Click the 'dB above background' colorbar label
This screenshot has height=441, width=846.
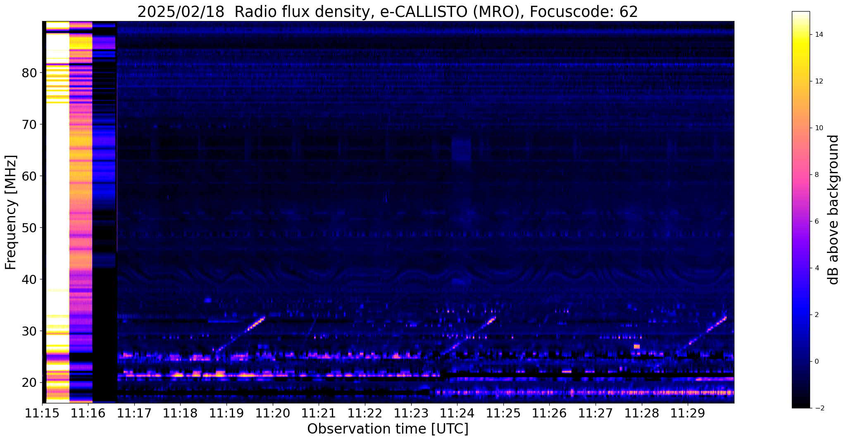834,210
